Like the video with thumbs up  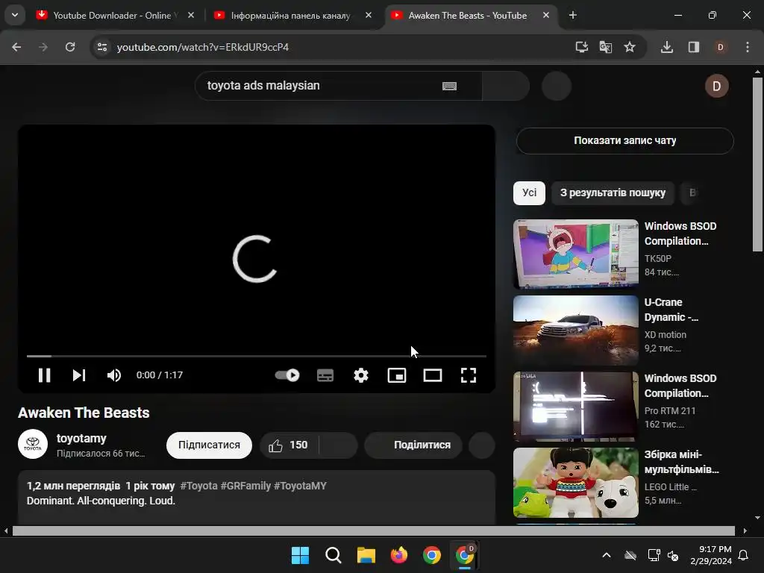pyautogui.click(x=289, y=445)
